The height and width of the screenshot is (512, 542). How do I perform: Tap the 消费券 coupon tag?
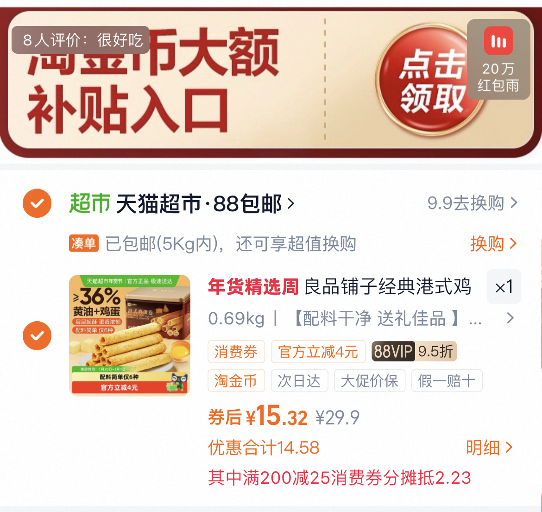tap(236, 352)
